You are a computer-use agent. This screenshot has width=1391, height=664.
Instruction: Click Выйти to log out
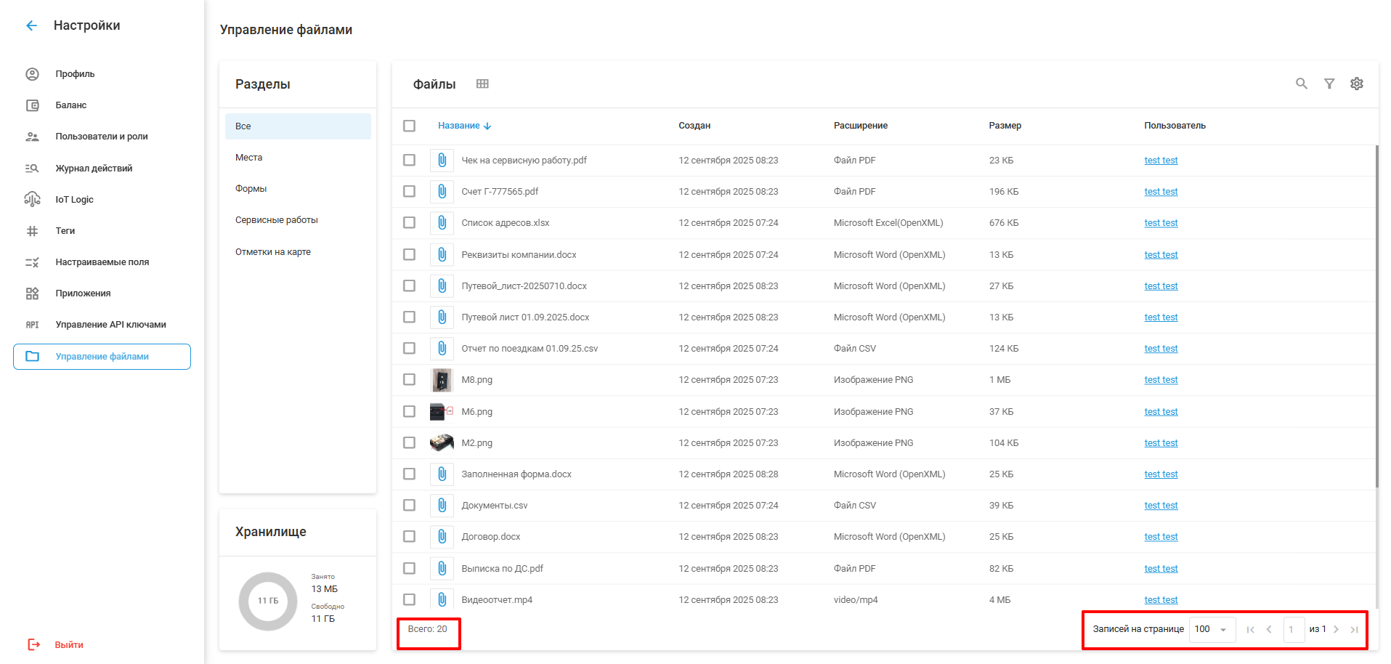68,645
